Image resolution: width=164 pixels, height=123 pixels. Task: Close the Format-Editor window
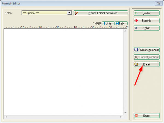159,4
